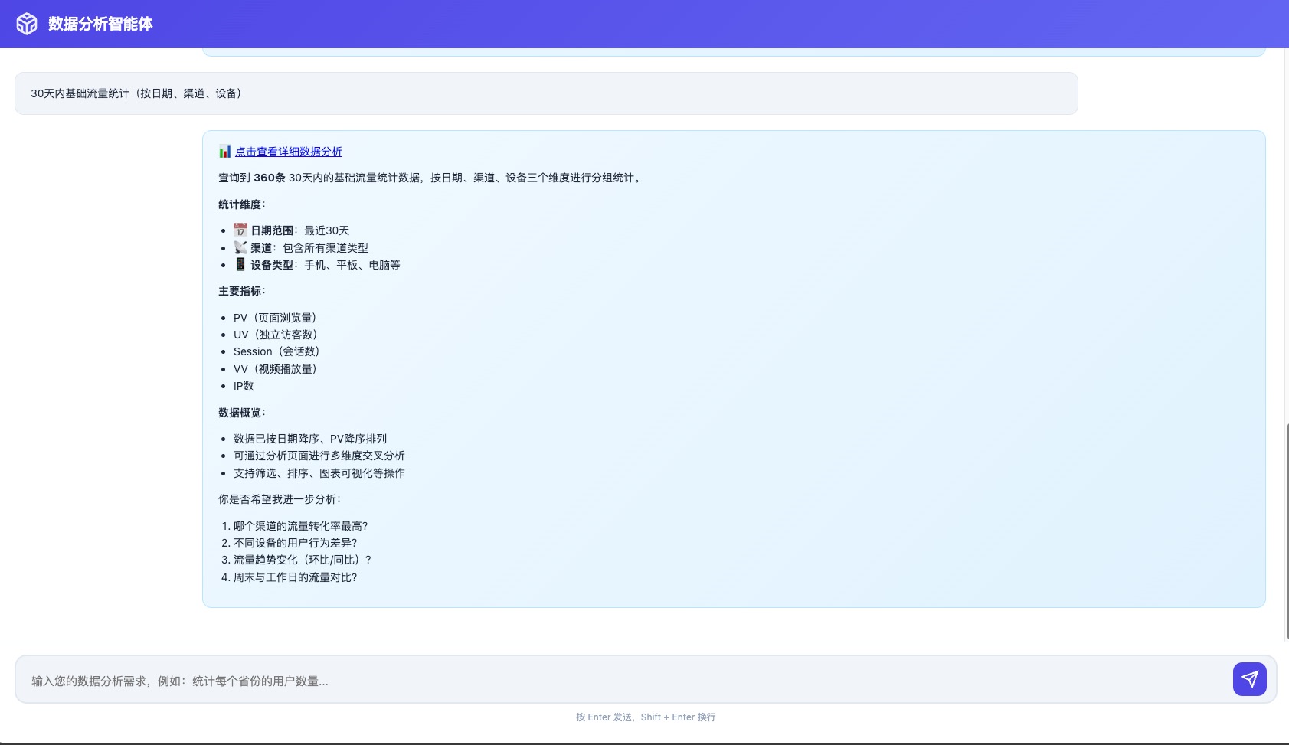This screenshot has height=745, width=1289.
Task: Click the 统计维度 heading
Action: pos(241,204)
